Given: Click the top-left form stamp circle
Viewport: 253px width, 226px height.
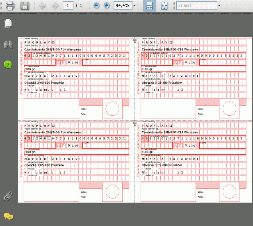Looking at the screenshot, I should pos(112,108).
